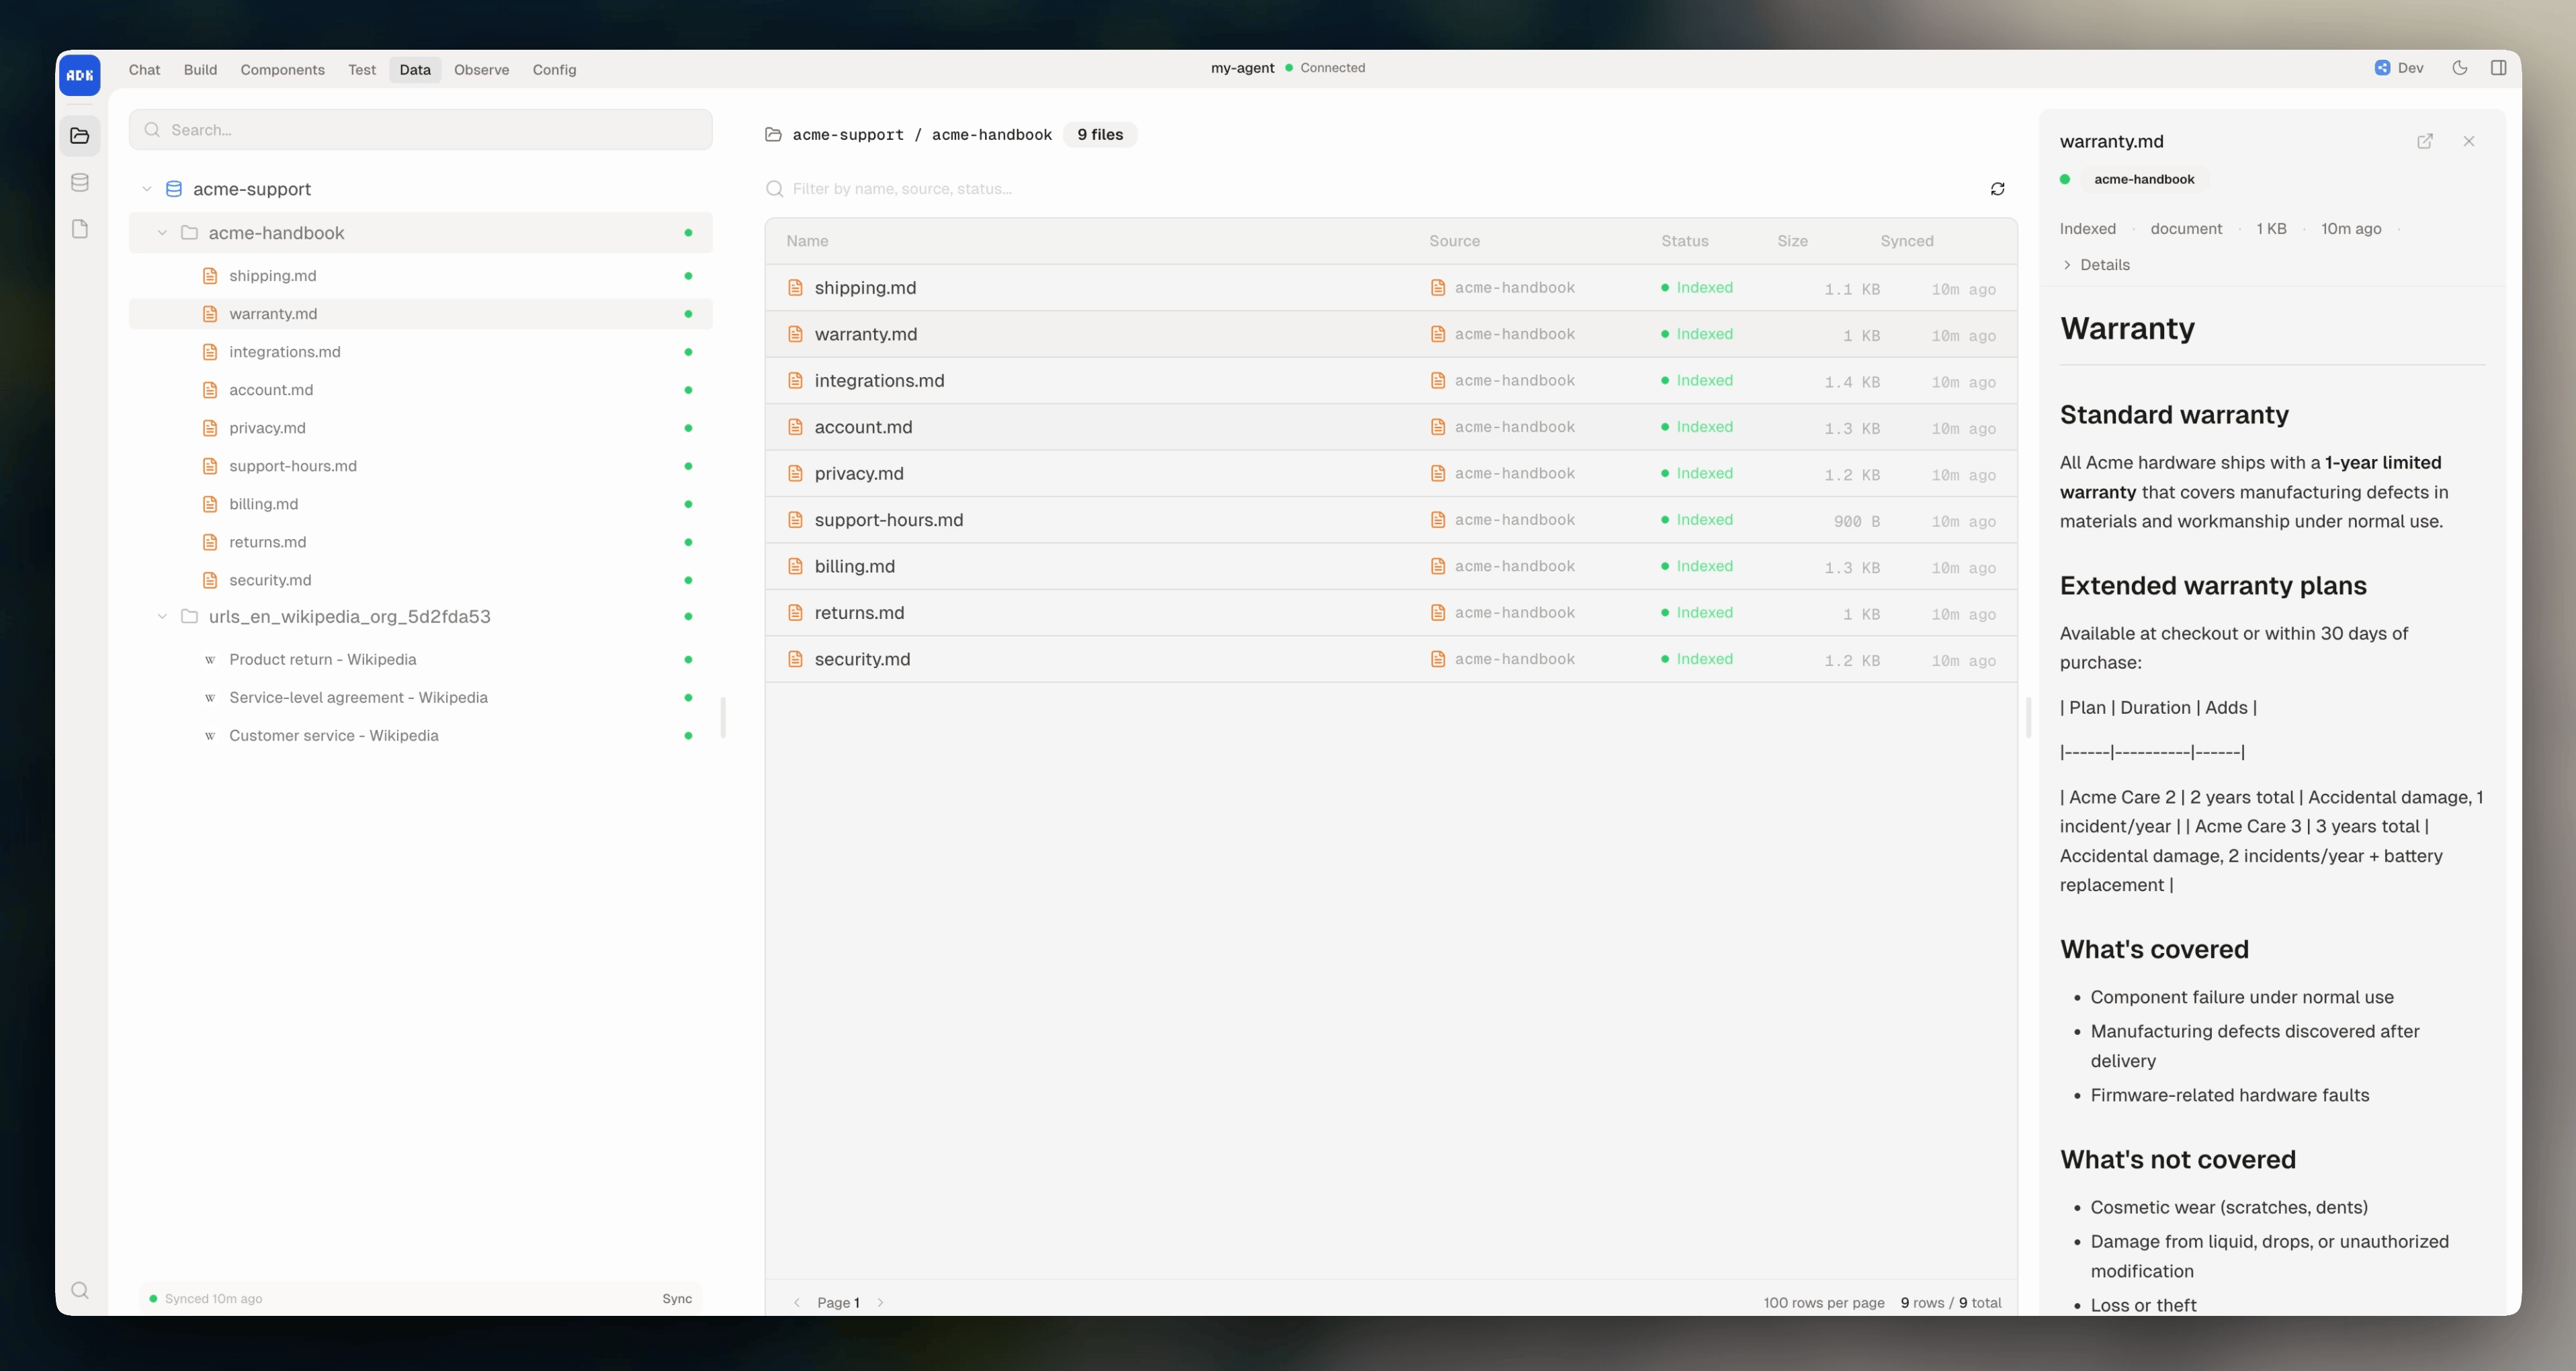
Task: Select security.md in the tree
Action: coord(420,580)
